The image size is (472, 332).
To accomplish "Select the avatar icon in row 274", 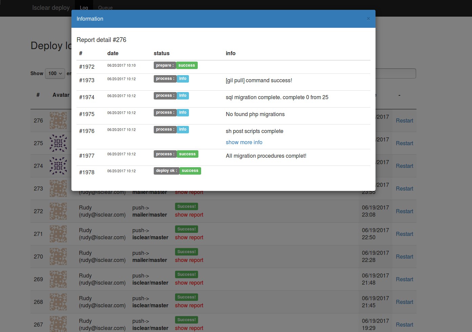I will point(58,166).
